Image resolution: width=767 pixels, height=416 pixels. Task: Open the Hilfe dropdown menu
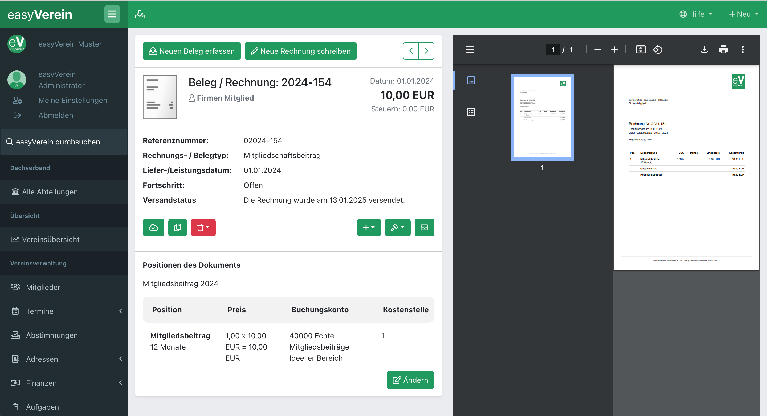coord(696,14)
